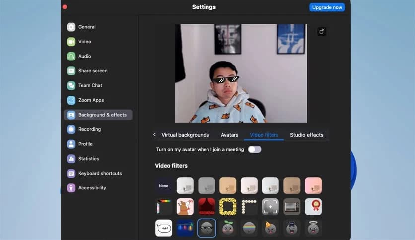Open the Recording settings
Viewport: 415px width, 240px height.
[98, 129]
